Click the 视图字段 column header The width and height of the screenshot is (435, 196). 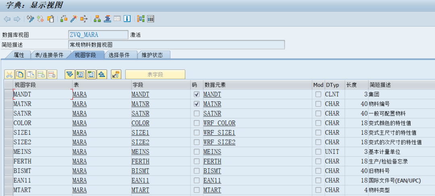coord(43,85)
